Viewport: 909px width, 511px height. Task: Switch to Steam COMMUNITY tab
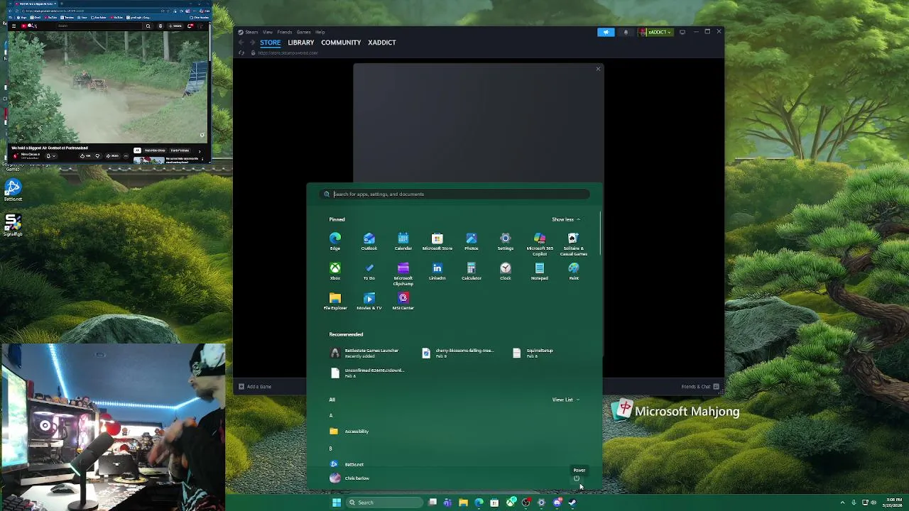341,43
